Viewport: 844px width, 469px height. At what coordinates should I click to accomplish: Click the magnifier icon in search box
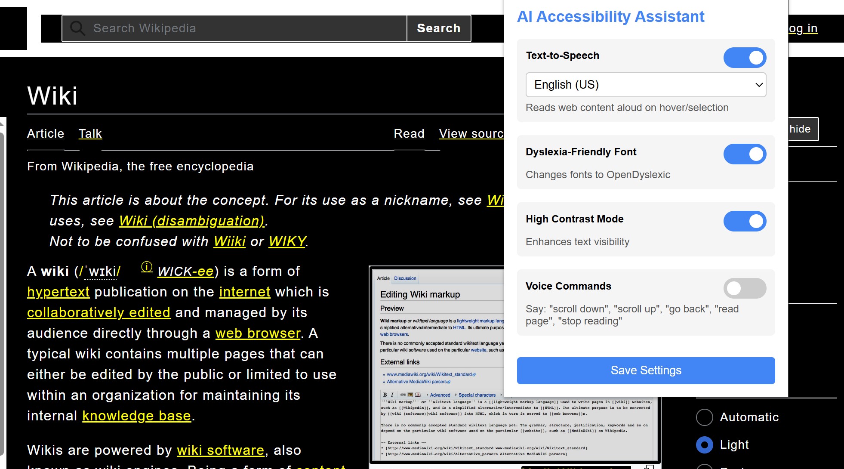78,28
